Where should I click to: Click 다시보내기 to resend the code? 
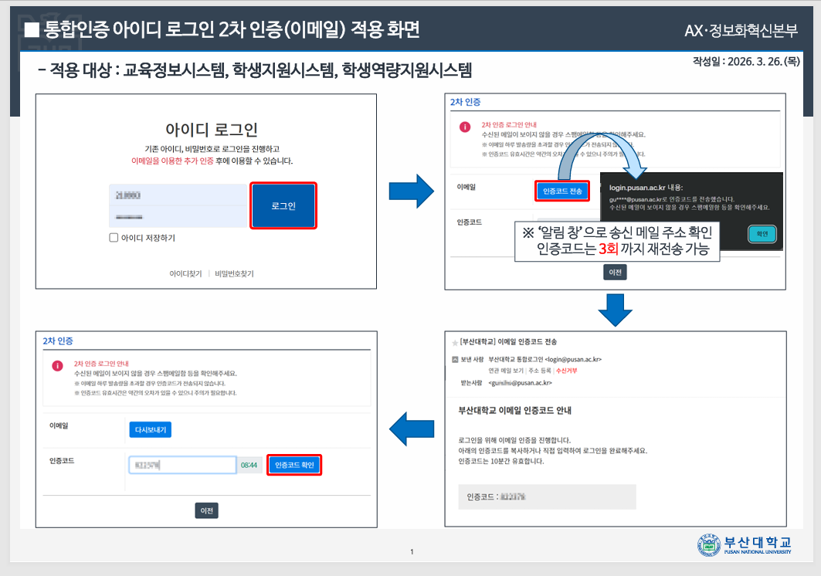click(x=150, y=429)
